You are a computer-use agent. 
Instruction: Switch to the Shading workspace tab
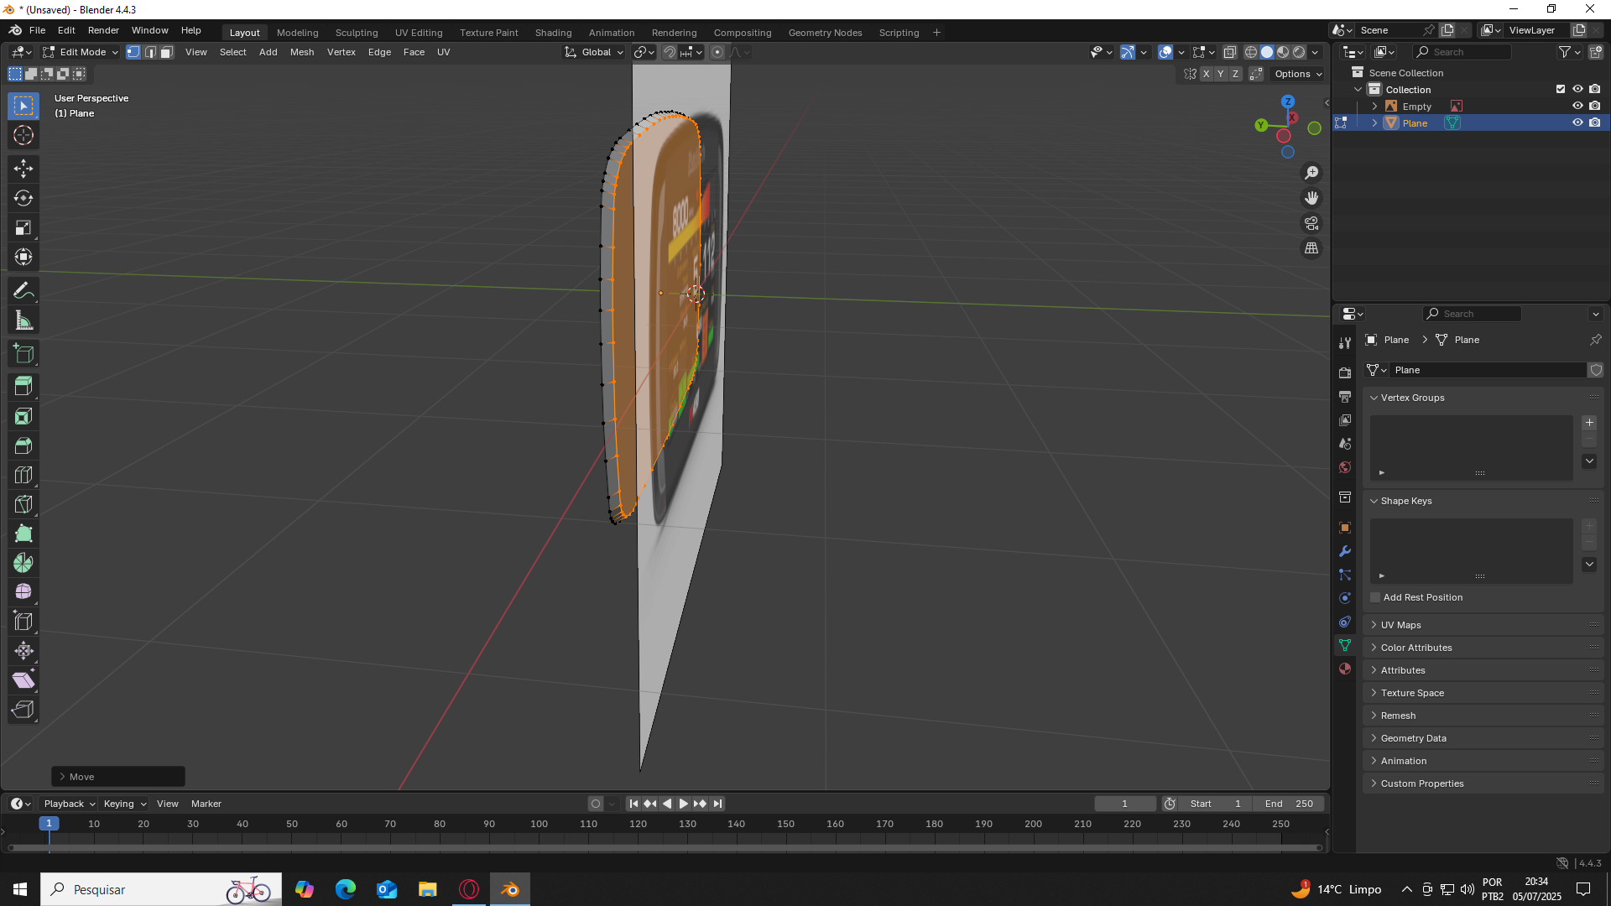[x=553, y=33]
